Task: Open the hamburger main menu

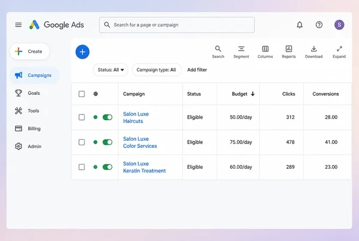Action: (x=19, y=24)
